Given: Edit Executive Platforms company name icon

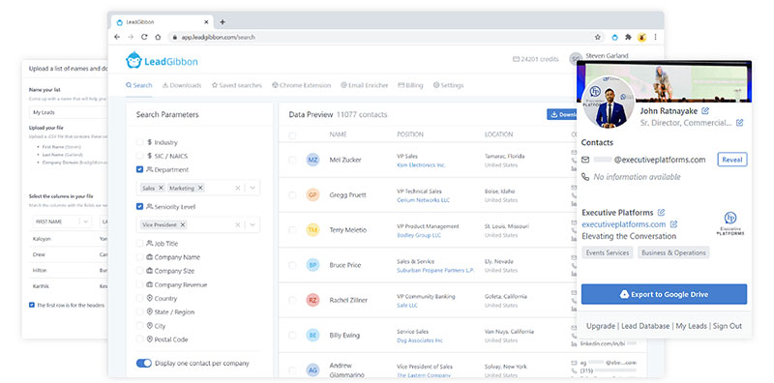Looking at the screenshot, I should coord(661,212).
